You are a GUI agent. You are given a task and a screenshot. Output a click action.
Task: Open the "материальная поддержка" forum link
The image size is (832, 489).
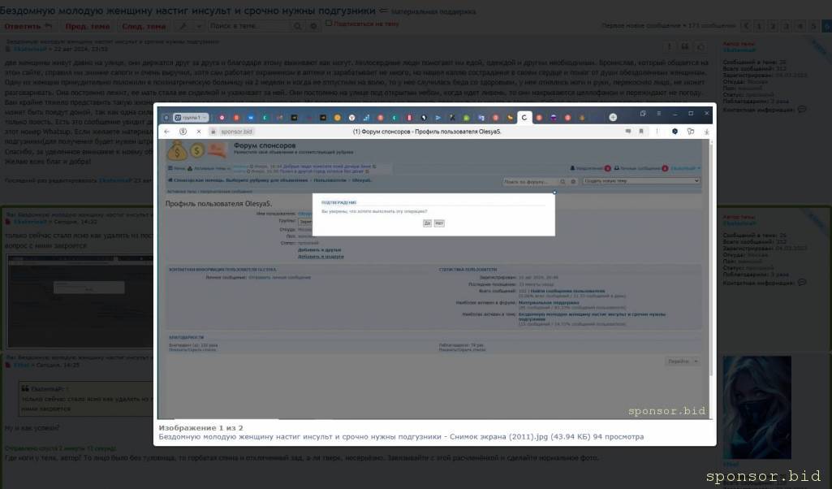(433, 12)
